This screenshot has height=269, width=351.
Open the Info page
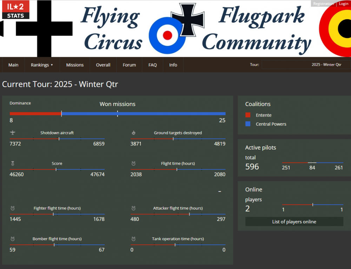(173, 65)
